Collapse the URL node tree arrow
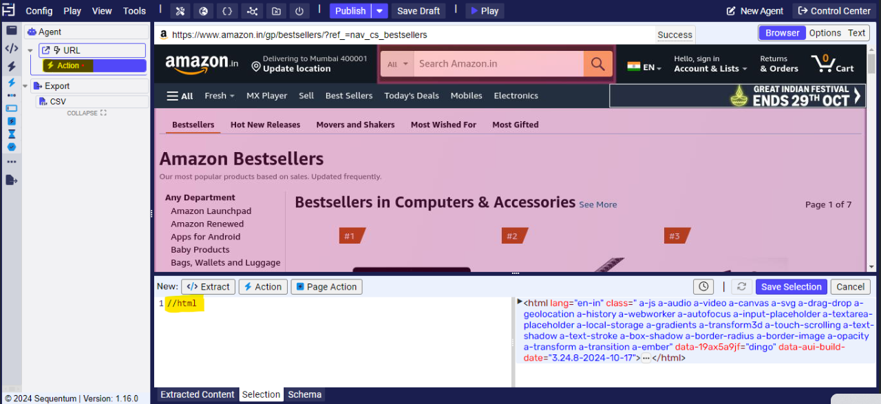The height and width of the screenshot is (404, 881). (30, 50)
